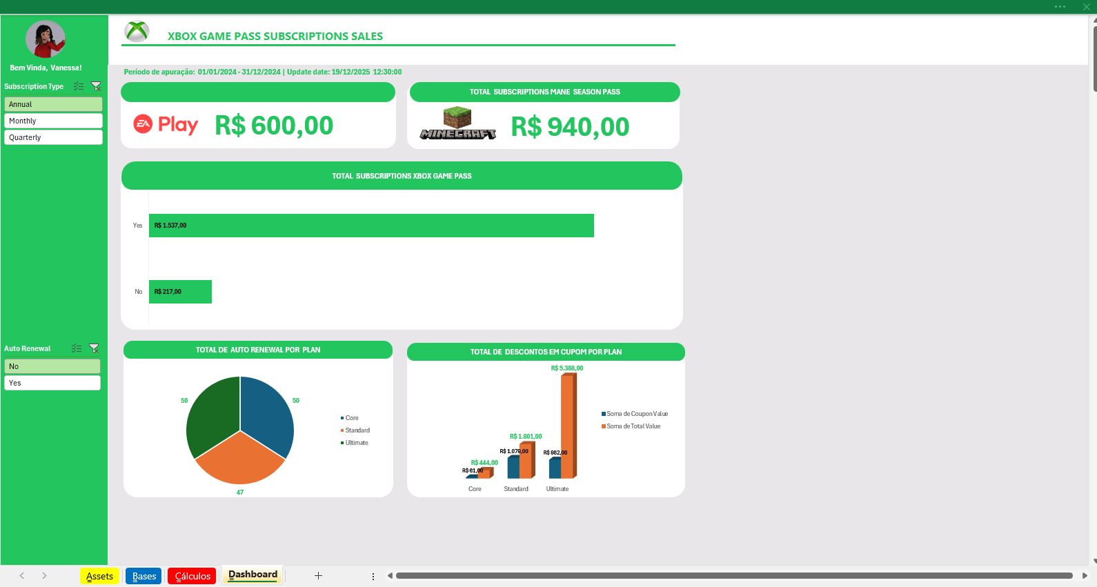Clear filter on Auto Renewal slicer
The height and width of the screenshot is (587, 1097).
95,348
